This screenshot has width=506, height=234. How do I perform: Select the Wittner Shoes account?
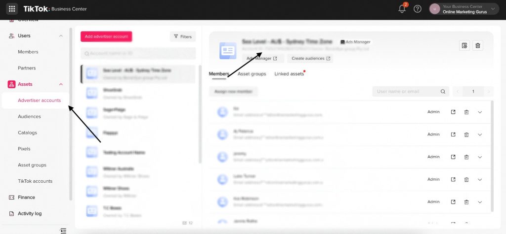(x=138, y=192)
